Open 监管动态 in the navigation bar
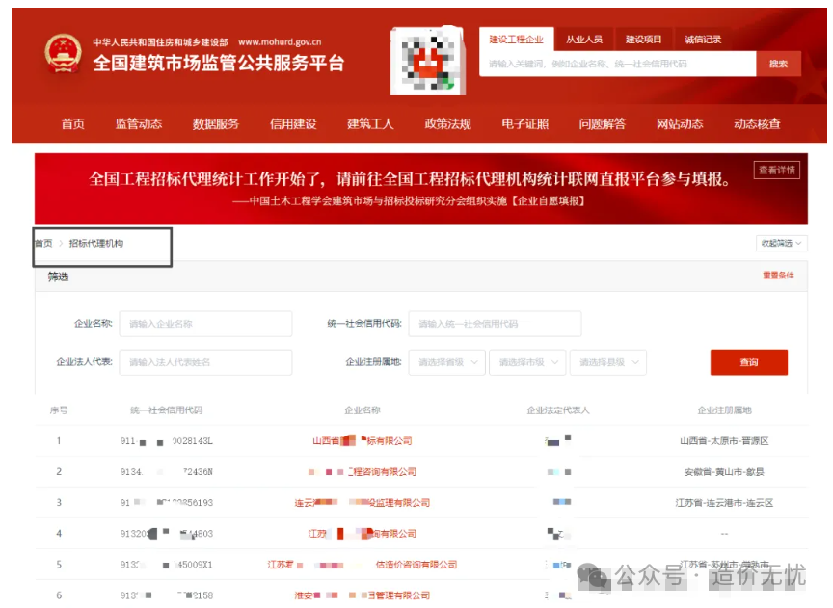Screen dimensions: 833x608 coord(139,124)
